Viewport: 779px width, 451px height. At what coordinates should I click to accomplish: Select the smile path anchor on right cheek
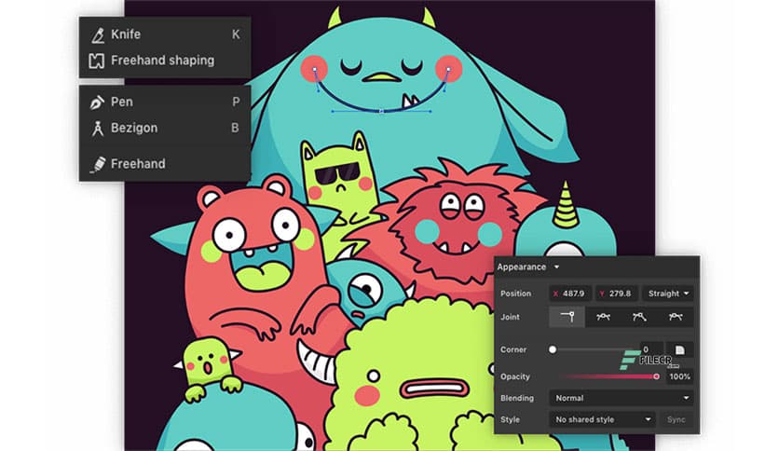click(x=448, y=70)
